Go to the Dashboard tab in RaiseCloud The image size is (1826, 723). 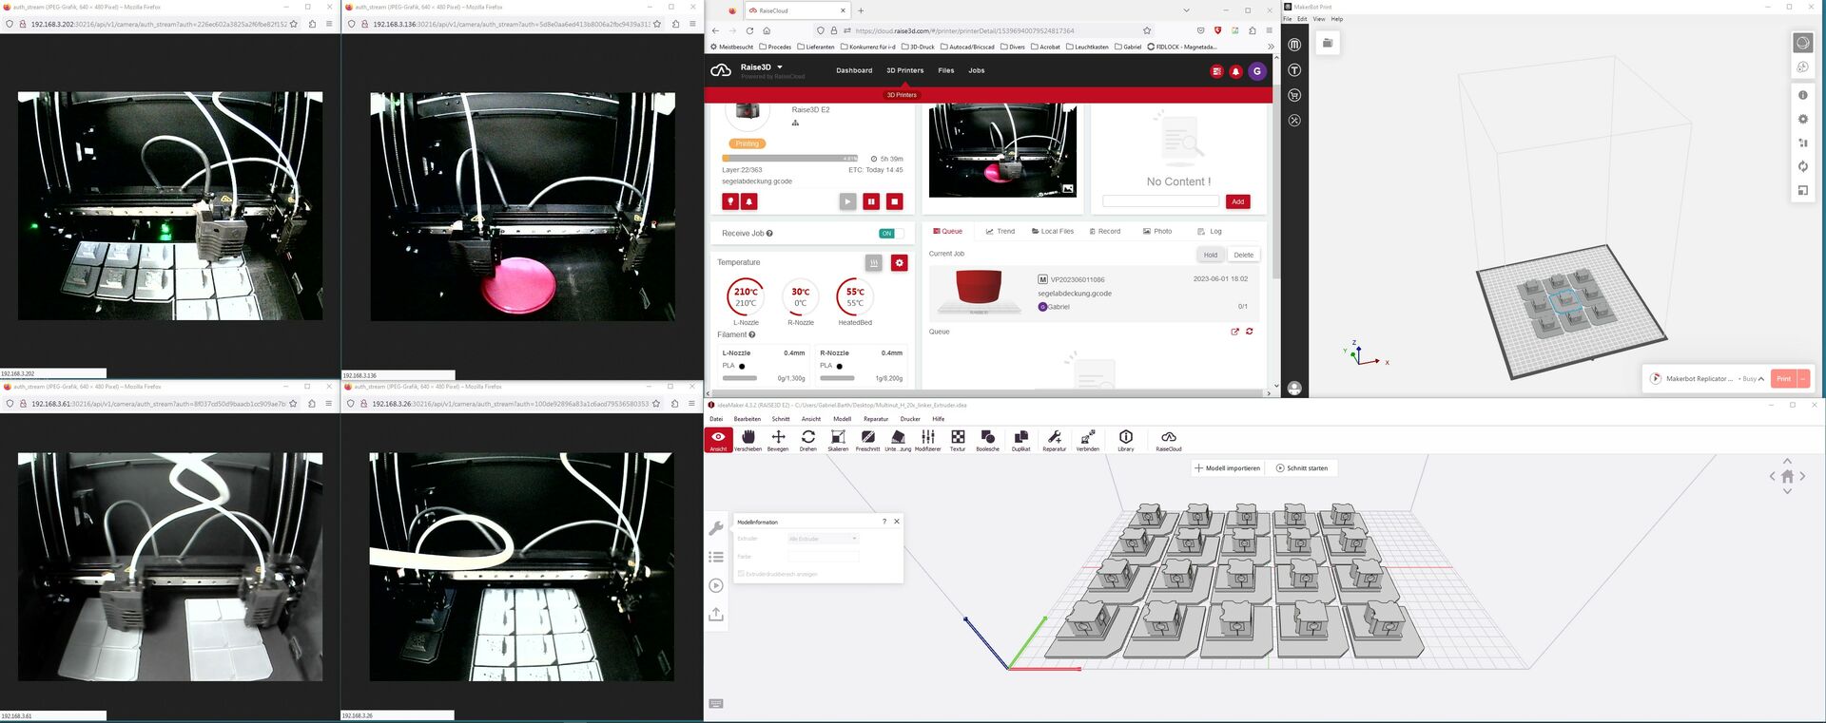854,70
